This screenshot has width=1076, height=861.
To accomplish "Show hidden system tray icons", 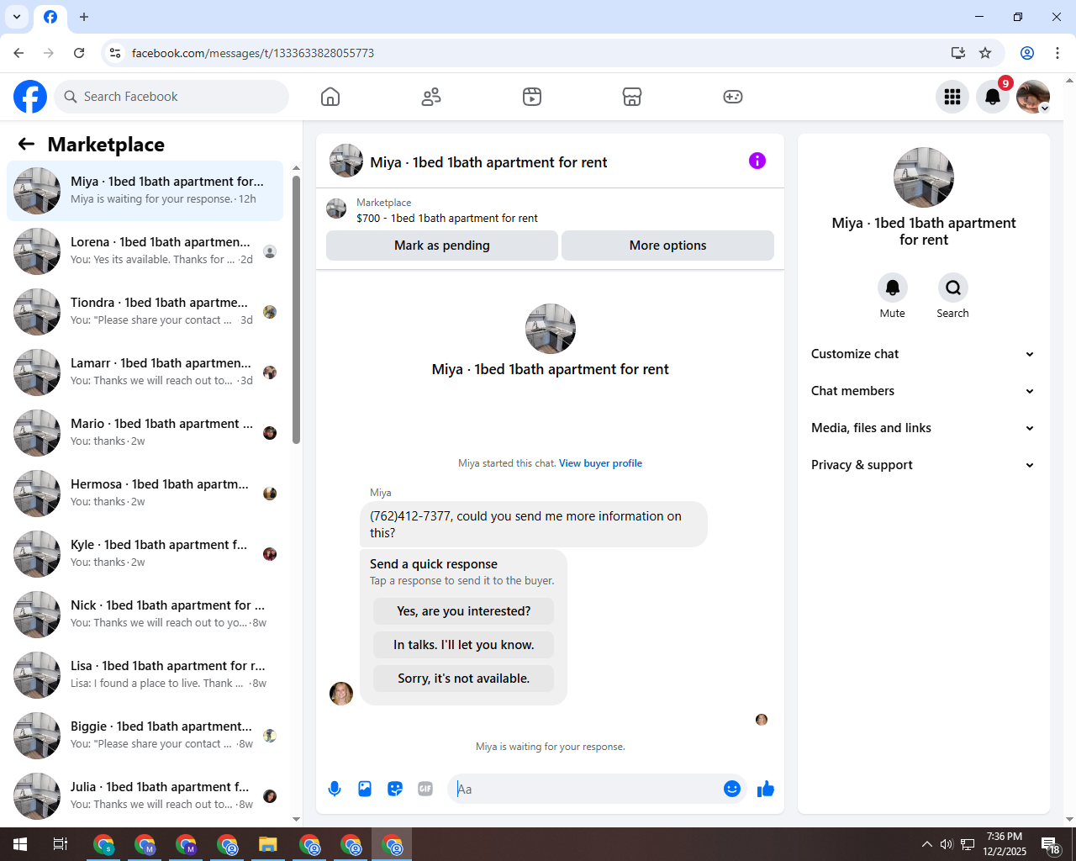I will click(x=926, y=844).
